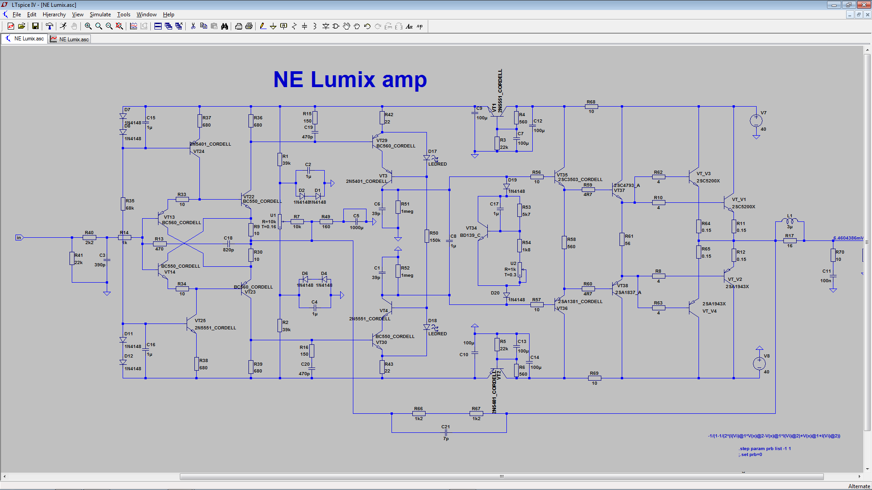Choose the Inductor placement tool
This screenshot has width=872, height=490.
coord(315,26)
